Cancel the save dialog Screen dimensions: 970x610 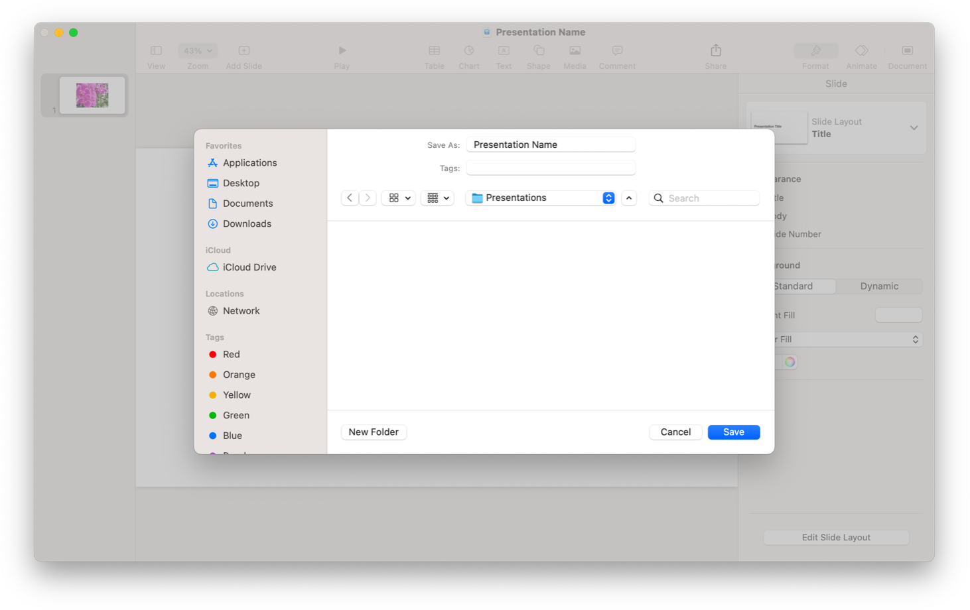coord(675,432)
